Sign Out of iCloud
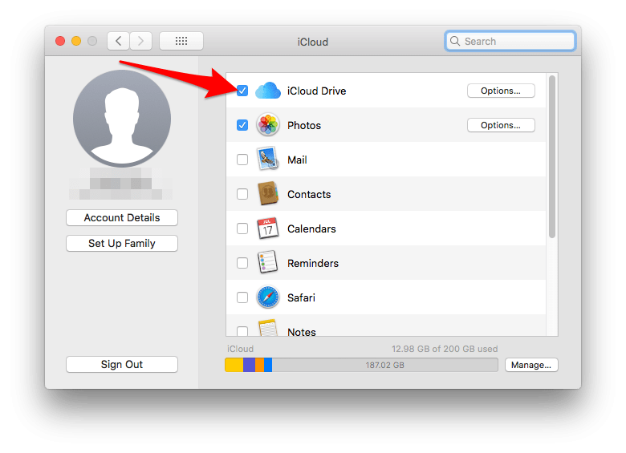This screenshot has width=626, height=453. pos(122,365)
